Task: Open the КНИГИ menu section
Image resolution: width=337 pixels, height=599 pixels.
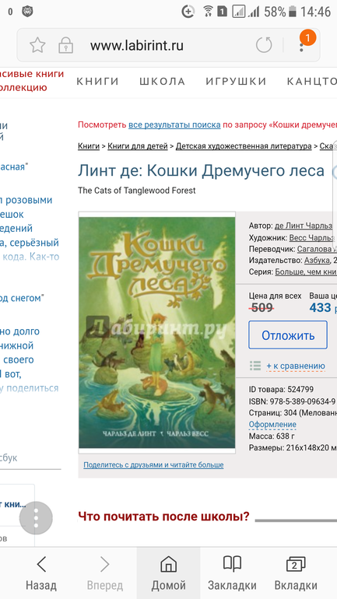Action: pyautogui.click(x=98, y=82)
